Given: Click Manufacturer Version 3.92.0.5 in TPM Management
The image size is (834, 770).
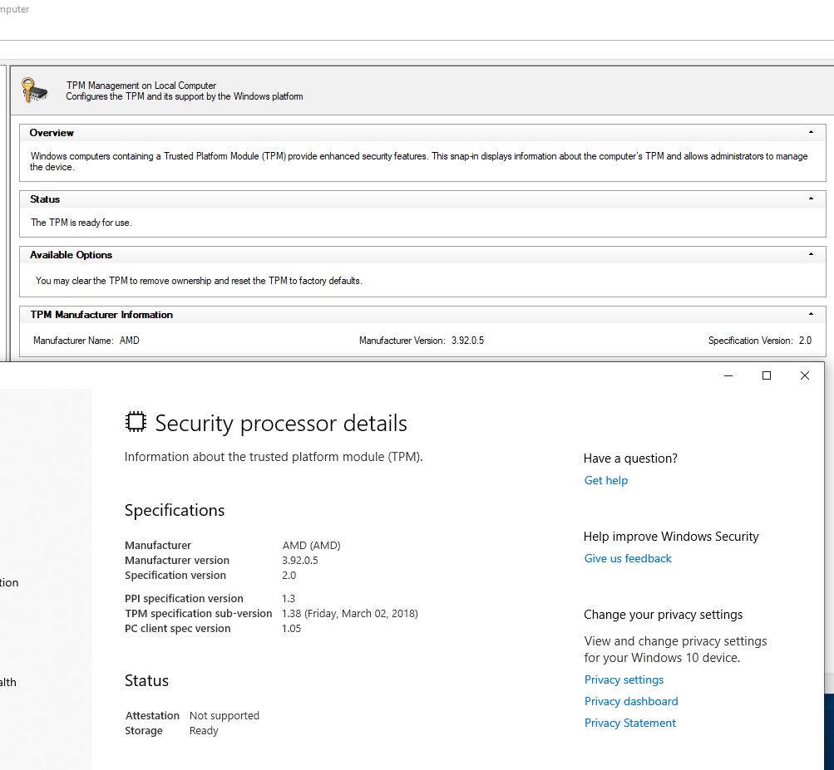Looking at the screenshot, I should tap(422, 341).
